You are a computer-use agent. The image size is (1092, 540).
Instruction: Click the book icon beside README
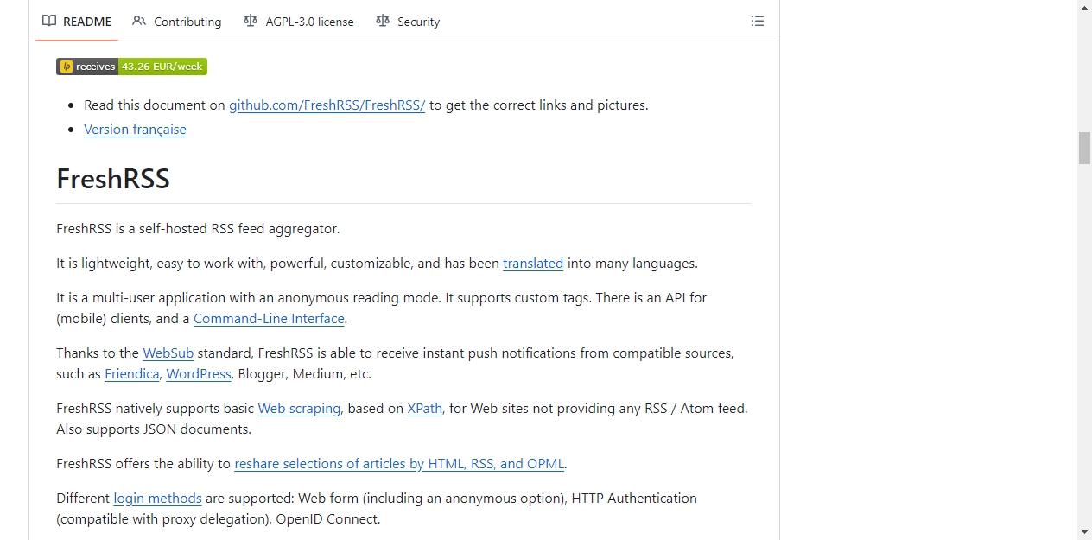point(49,22)
